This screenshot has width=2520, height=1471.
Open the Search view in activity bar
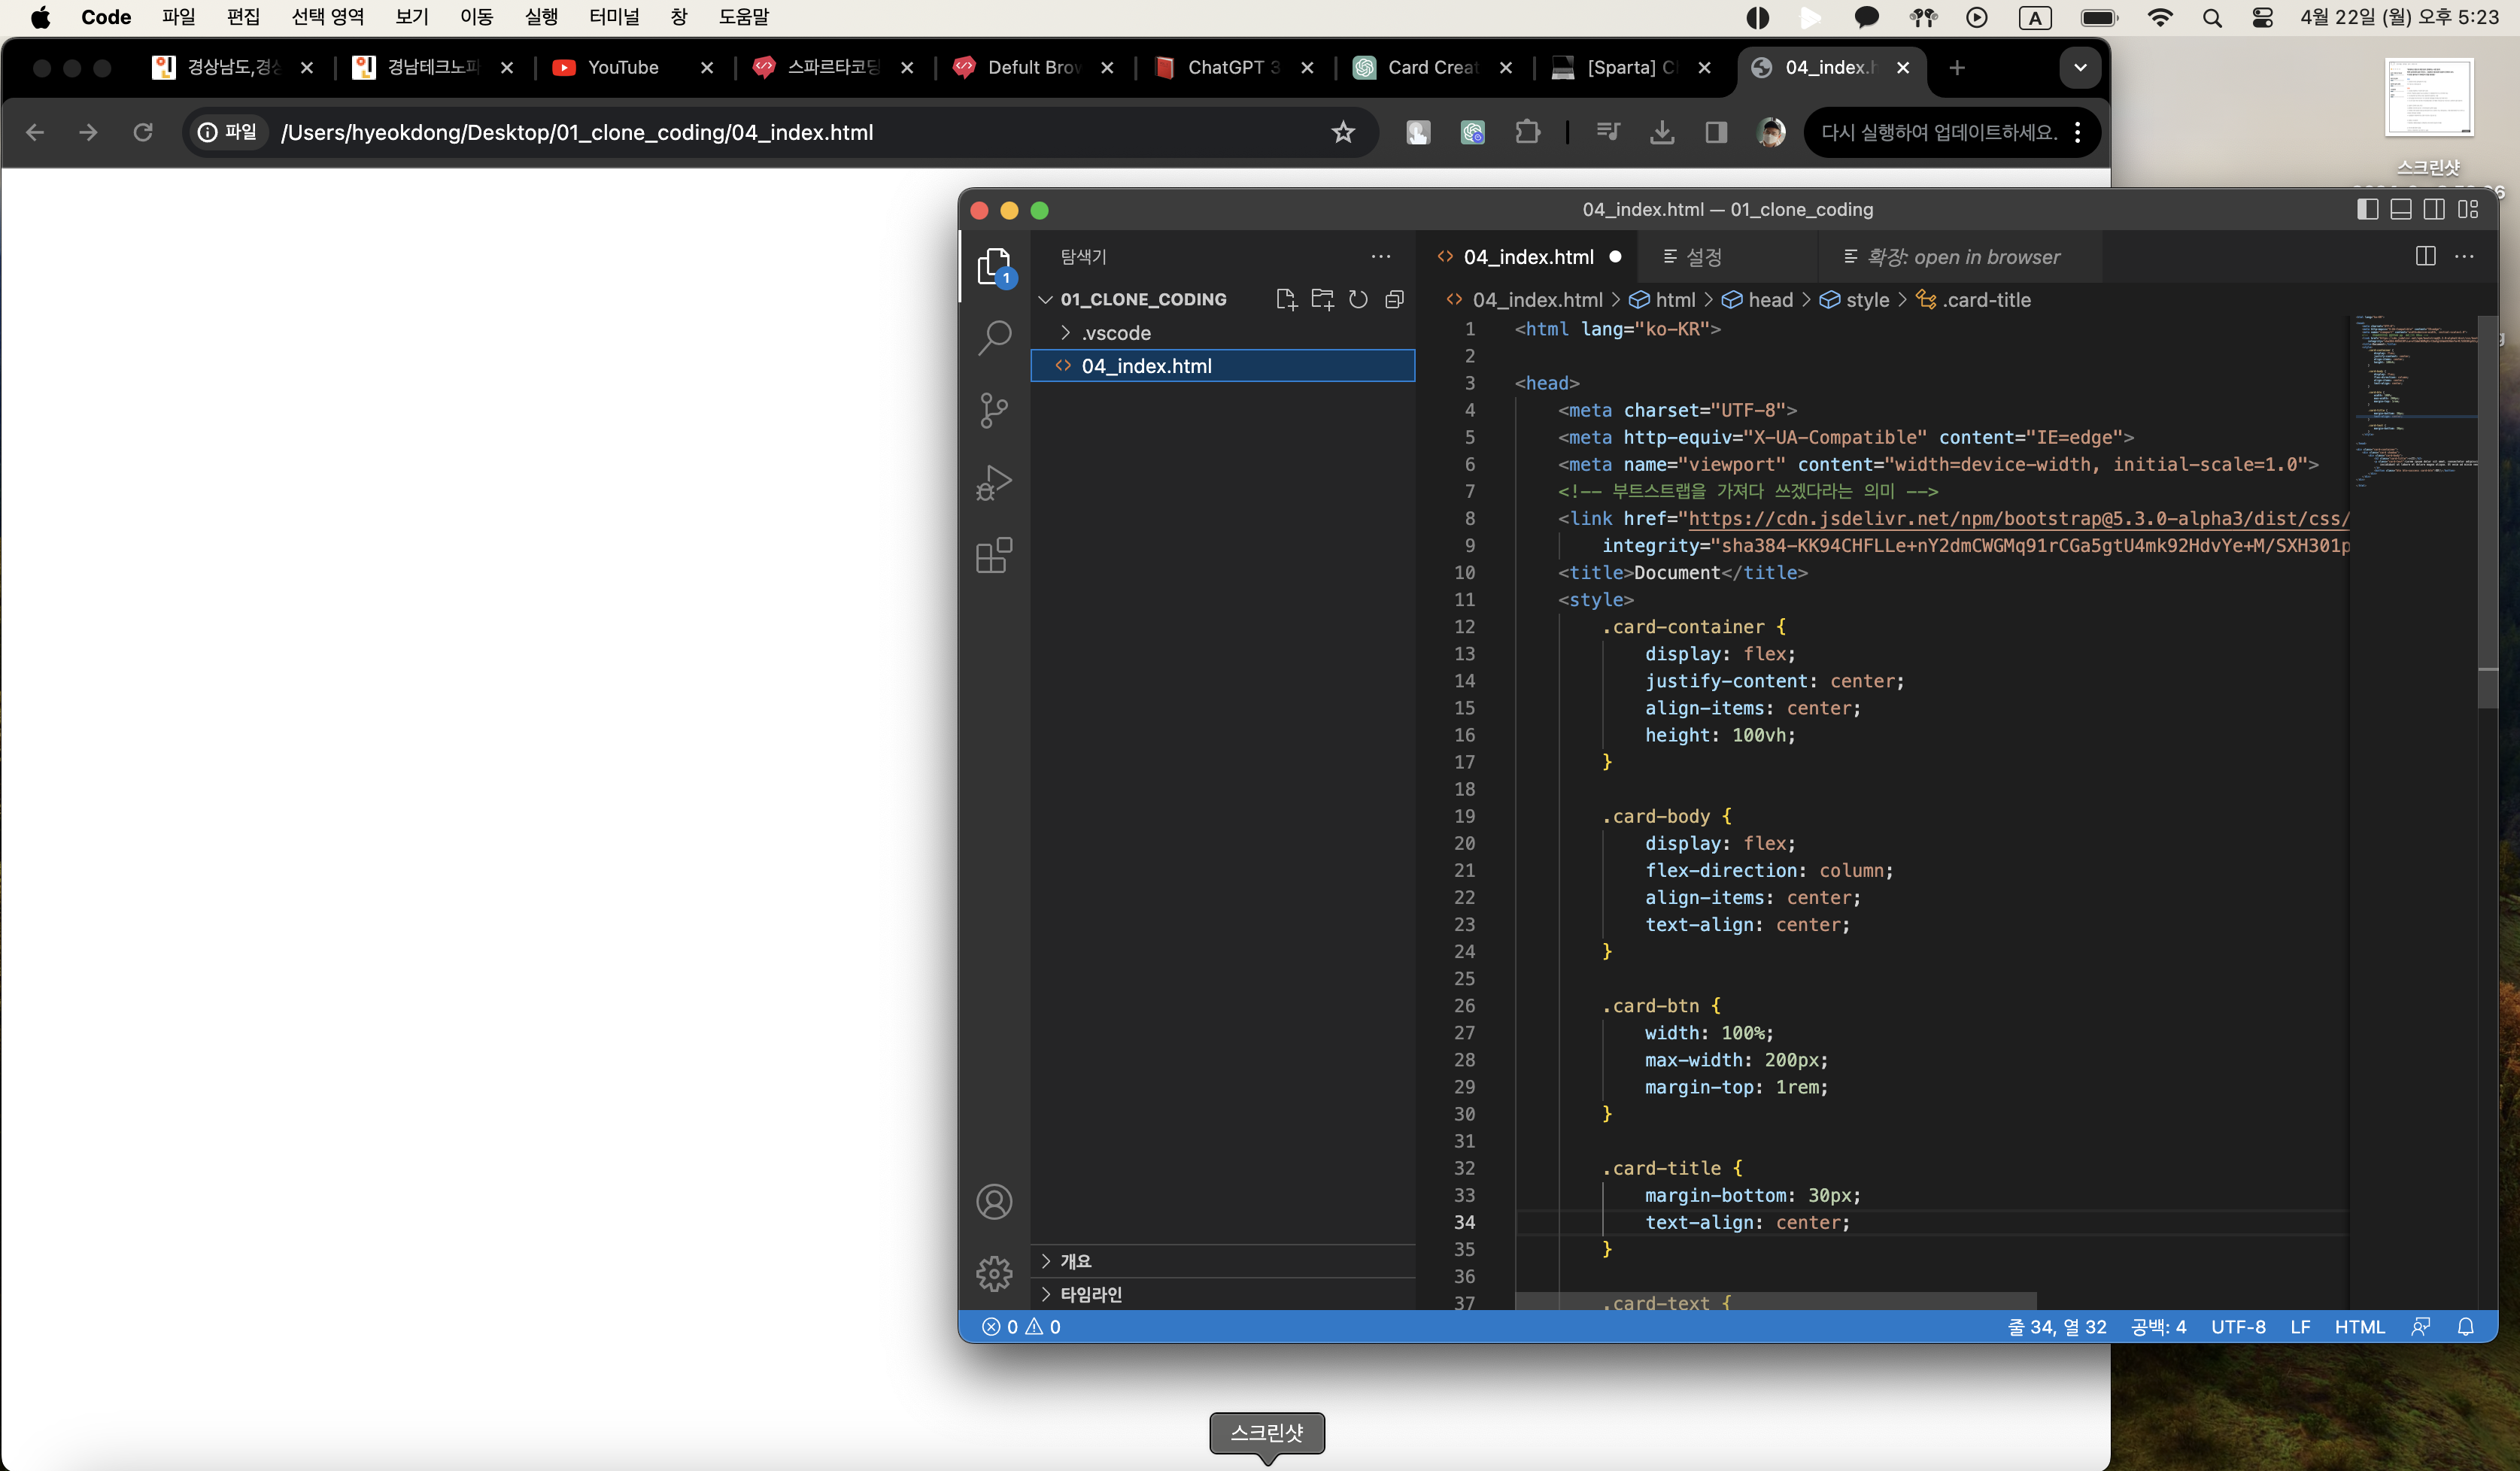pos(994,338)
